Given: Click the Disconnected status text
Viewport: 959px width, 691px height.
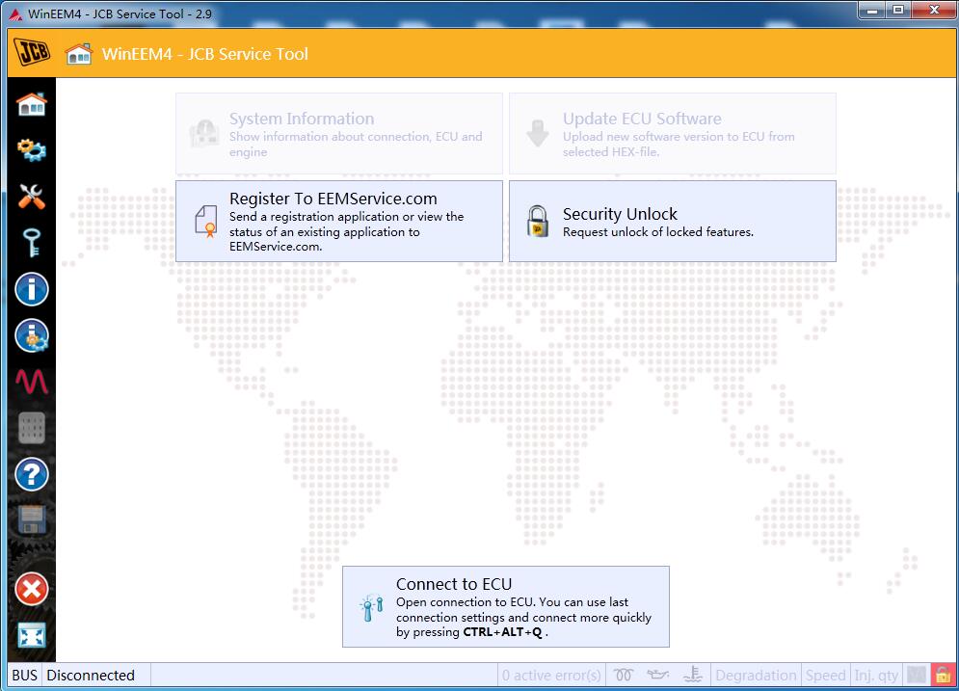Looking at the screenshot, I should [x=91, y=676].
